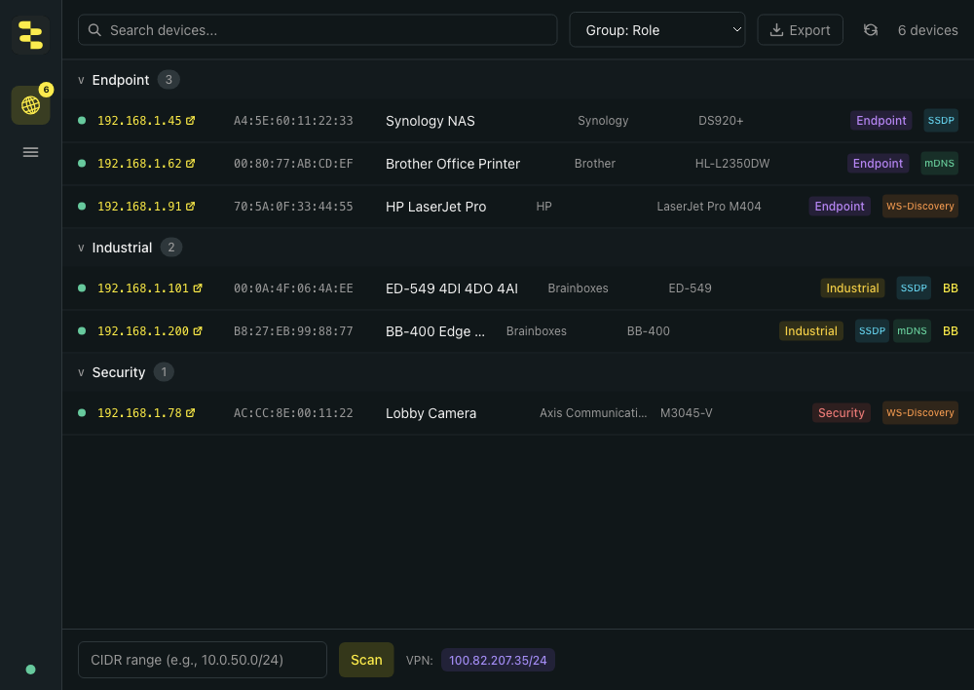
Task: Click MAC address AC:CC:8E:00:11:22
Action: point(293,413)
